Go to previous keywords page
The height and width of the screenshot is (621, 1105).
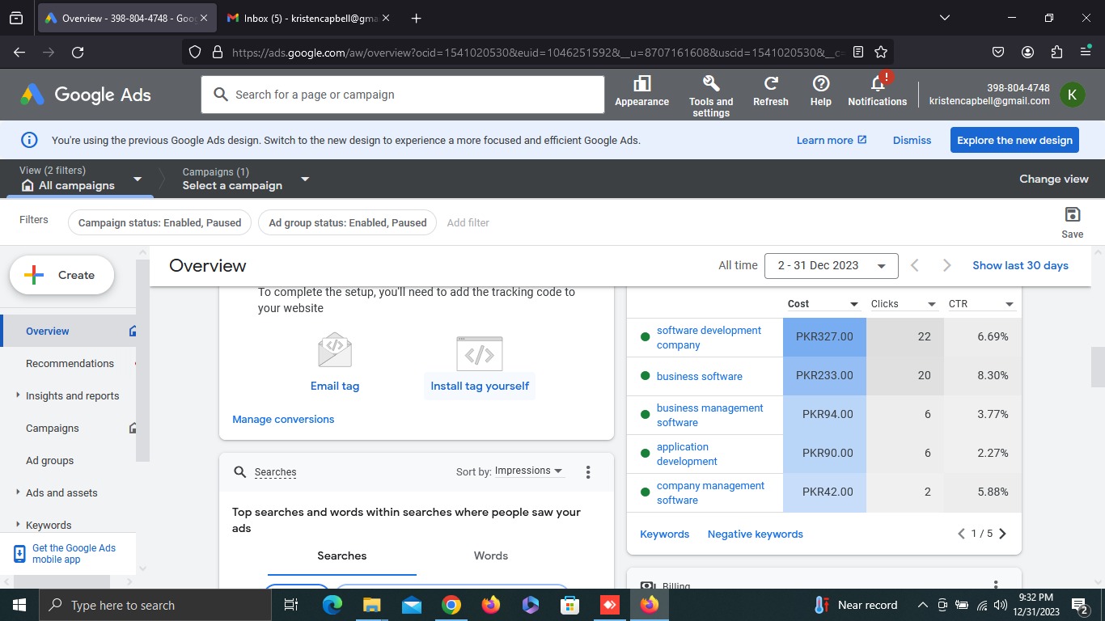[961, 534]
